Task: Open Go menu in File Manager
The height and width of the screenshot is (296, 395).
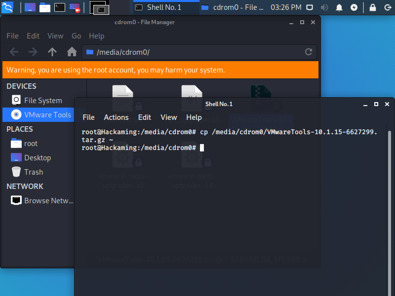Action: tap(77, 36)
